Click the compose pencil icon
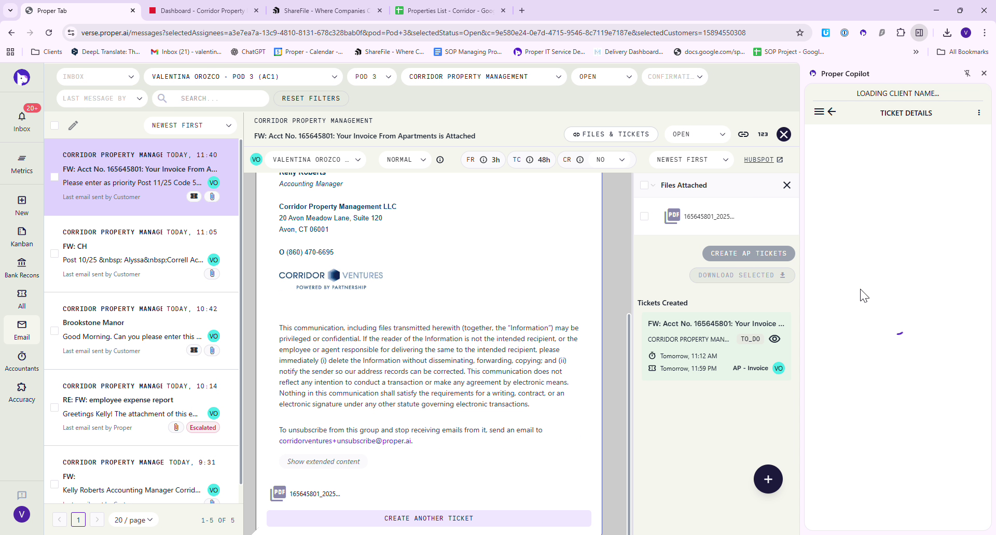 (73, 125)
